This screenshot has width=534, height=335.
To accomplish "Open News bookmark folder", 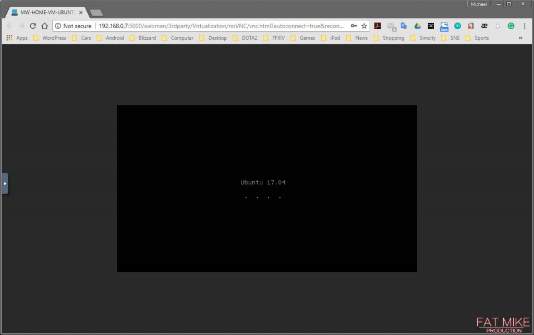I will point(357,38).
